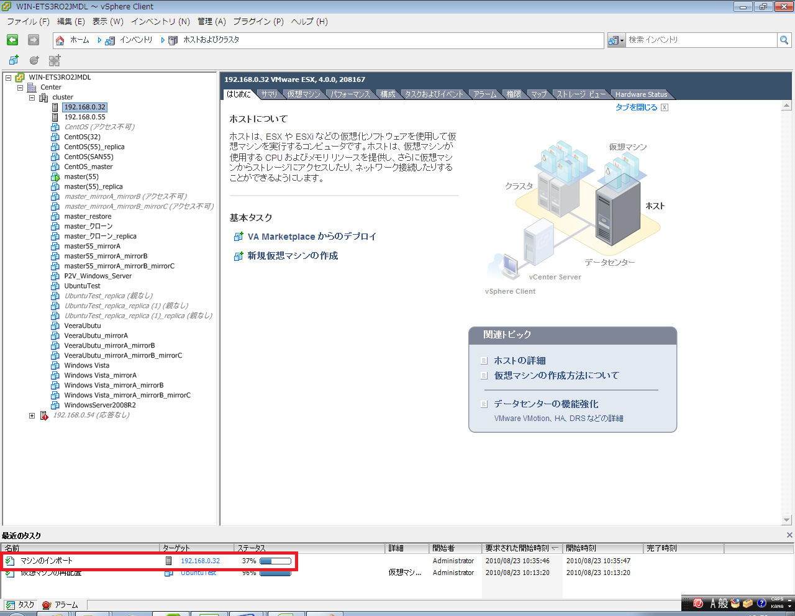Click the vCenter server icon WIN-ETS3RO2JMDL in the tree

(x=20, y=78)
